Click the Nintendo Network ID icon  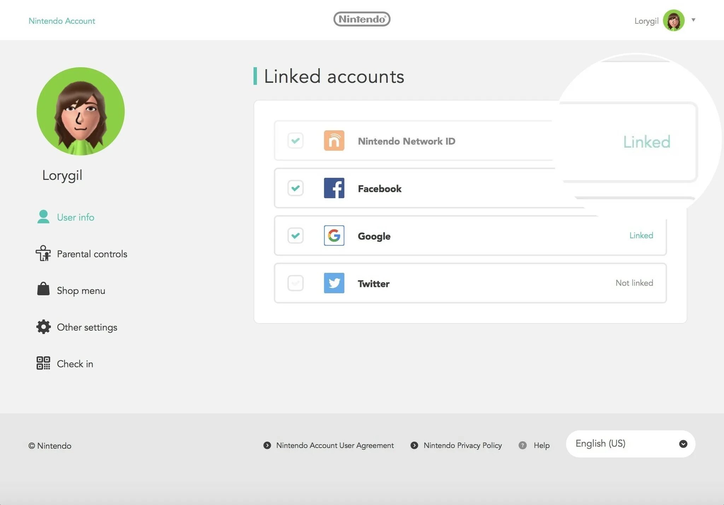coord(334,140)
